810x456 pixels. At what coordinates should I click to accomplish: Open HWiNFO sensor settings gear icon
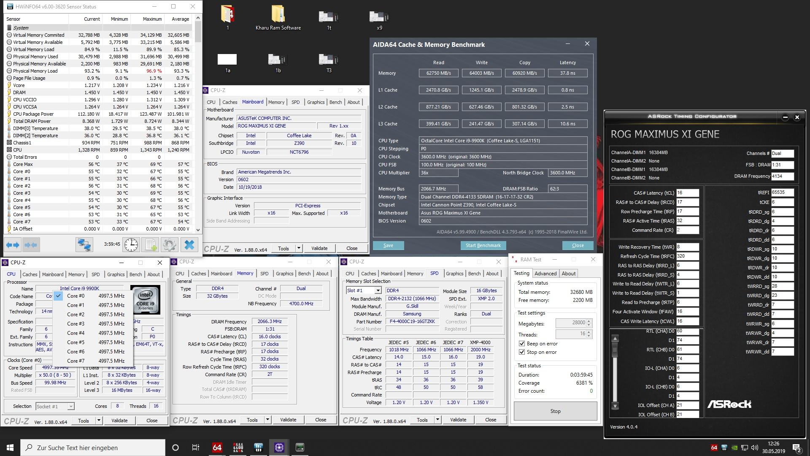(x=170, y=244)
